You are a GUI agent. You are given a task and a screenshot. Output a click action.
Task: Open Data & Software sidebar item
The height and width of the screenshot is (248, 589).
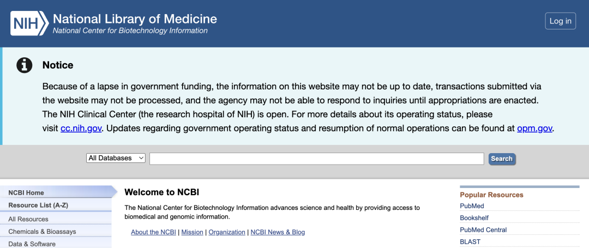tap(32, 244)
